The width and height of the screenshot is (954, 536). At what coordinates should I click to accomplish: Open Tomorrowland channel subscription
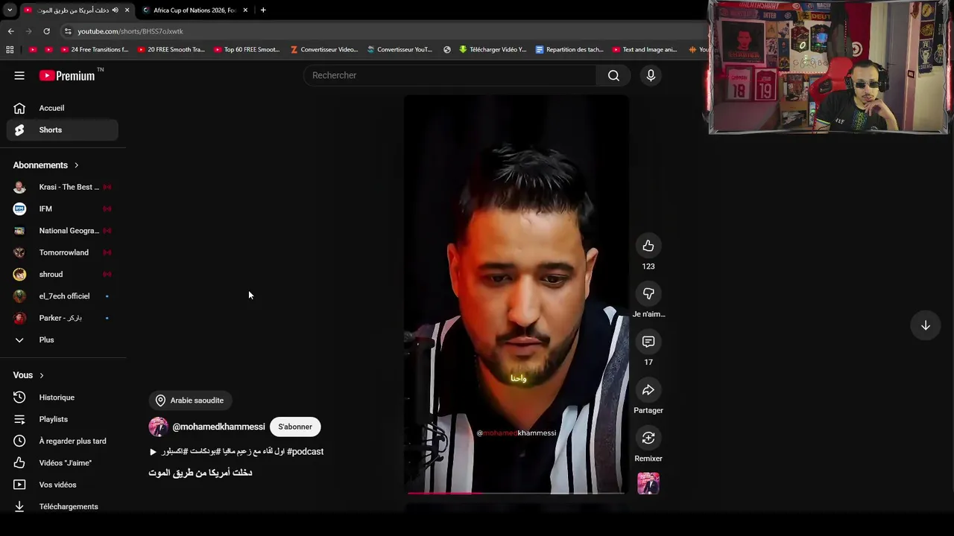tap(63, 252)
